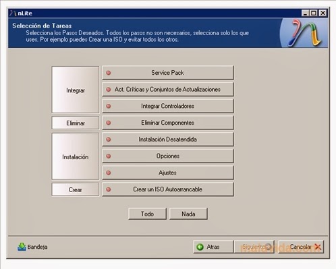
Task: Minimize the nLite window
Action: point(305,13)
